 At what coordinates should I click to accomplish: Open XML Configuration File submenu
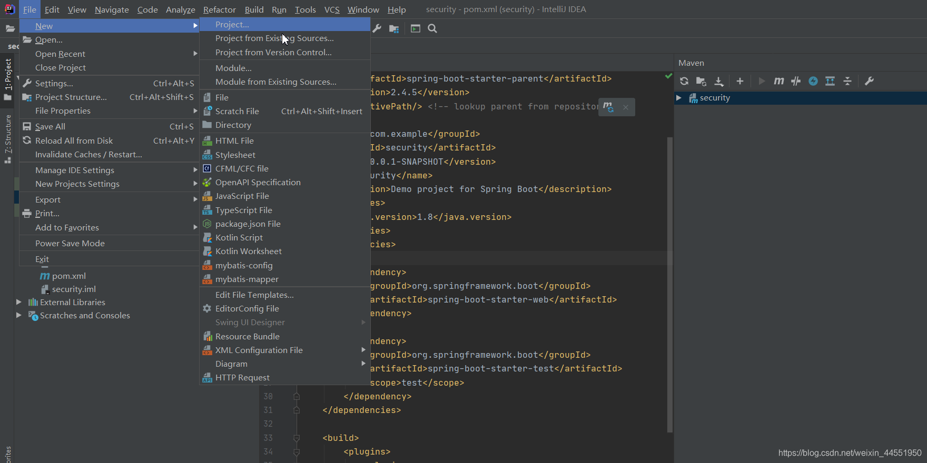[284, 350]
